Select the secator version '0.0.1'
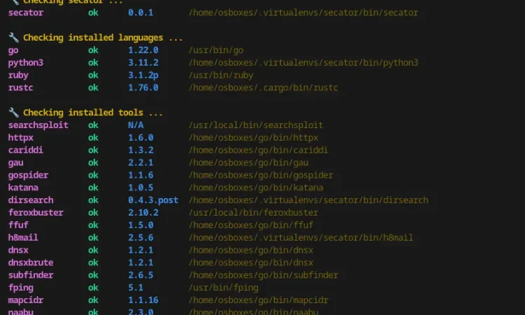 tap(141, 13)
